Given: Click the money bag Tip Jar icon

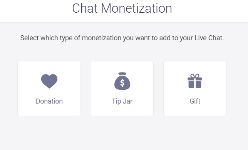Looking at the screenshot, I should point(122,81).
